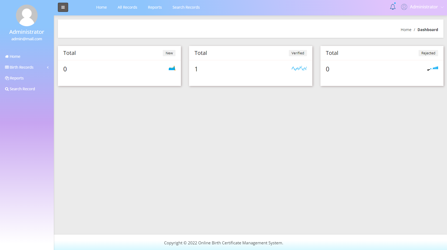Click the sparkline bar chart in Verified card
The width and height of the screenshot is (447, 250).
(x=299, y=68)
